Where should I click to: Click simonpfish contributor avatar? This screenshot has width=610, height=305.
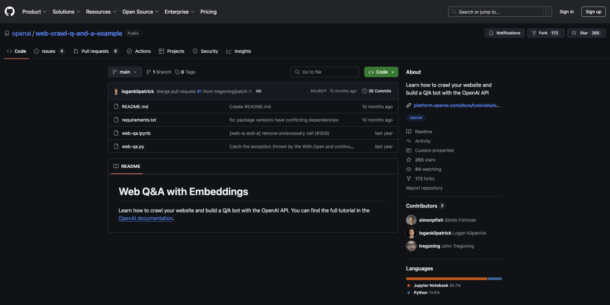(x=411, y=220)
